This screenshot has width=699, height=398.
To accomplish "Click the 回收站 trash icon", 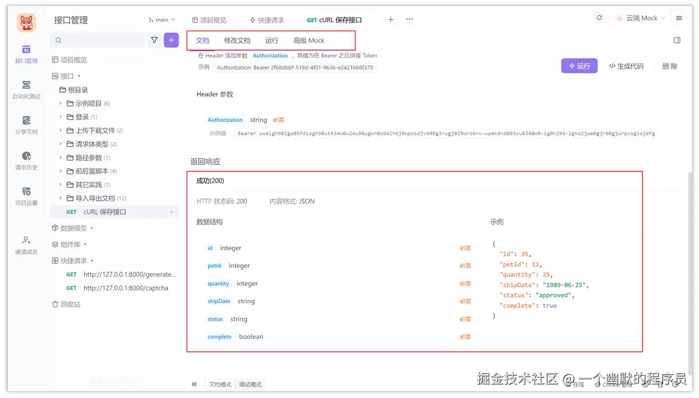I will tap(55, 304).
